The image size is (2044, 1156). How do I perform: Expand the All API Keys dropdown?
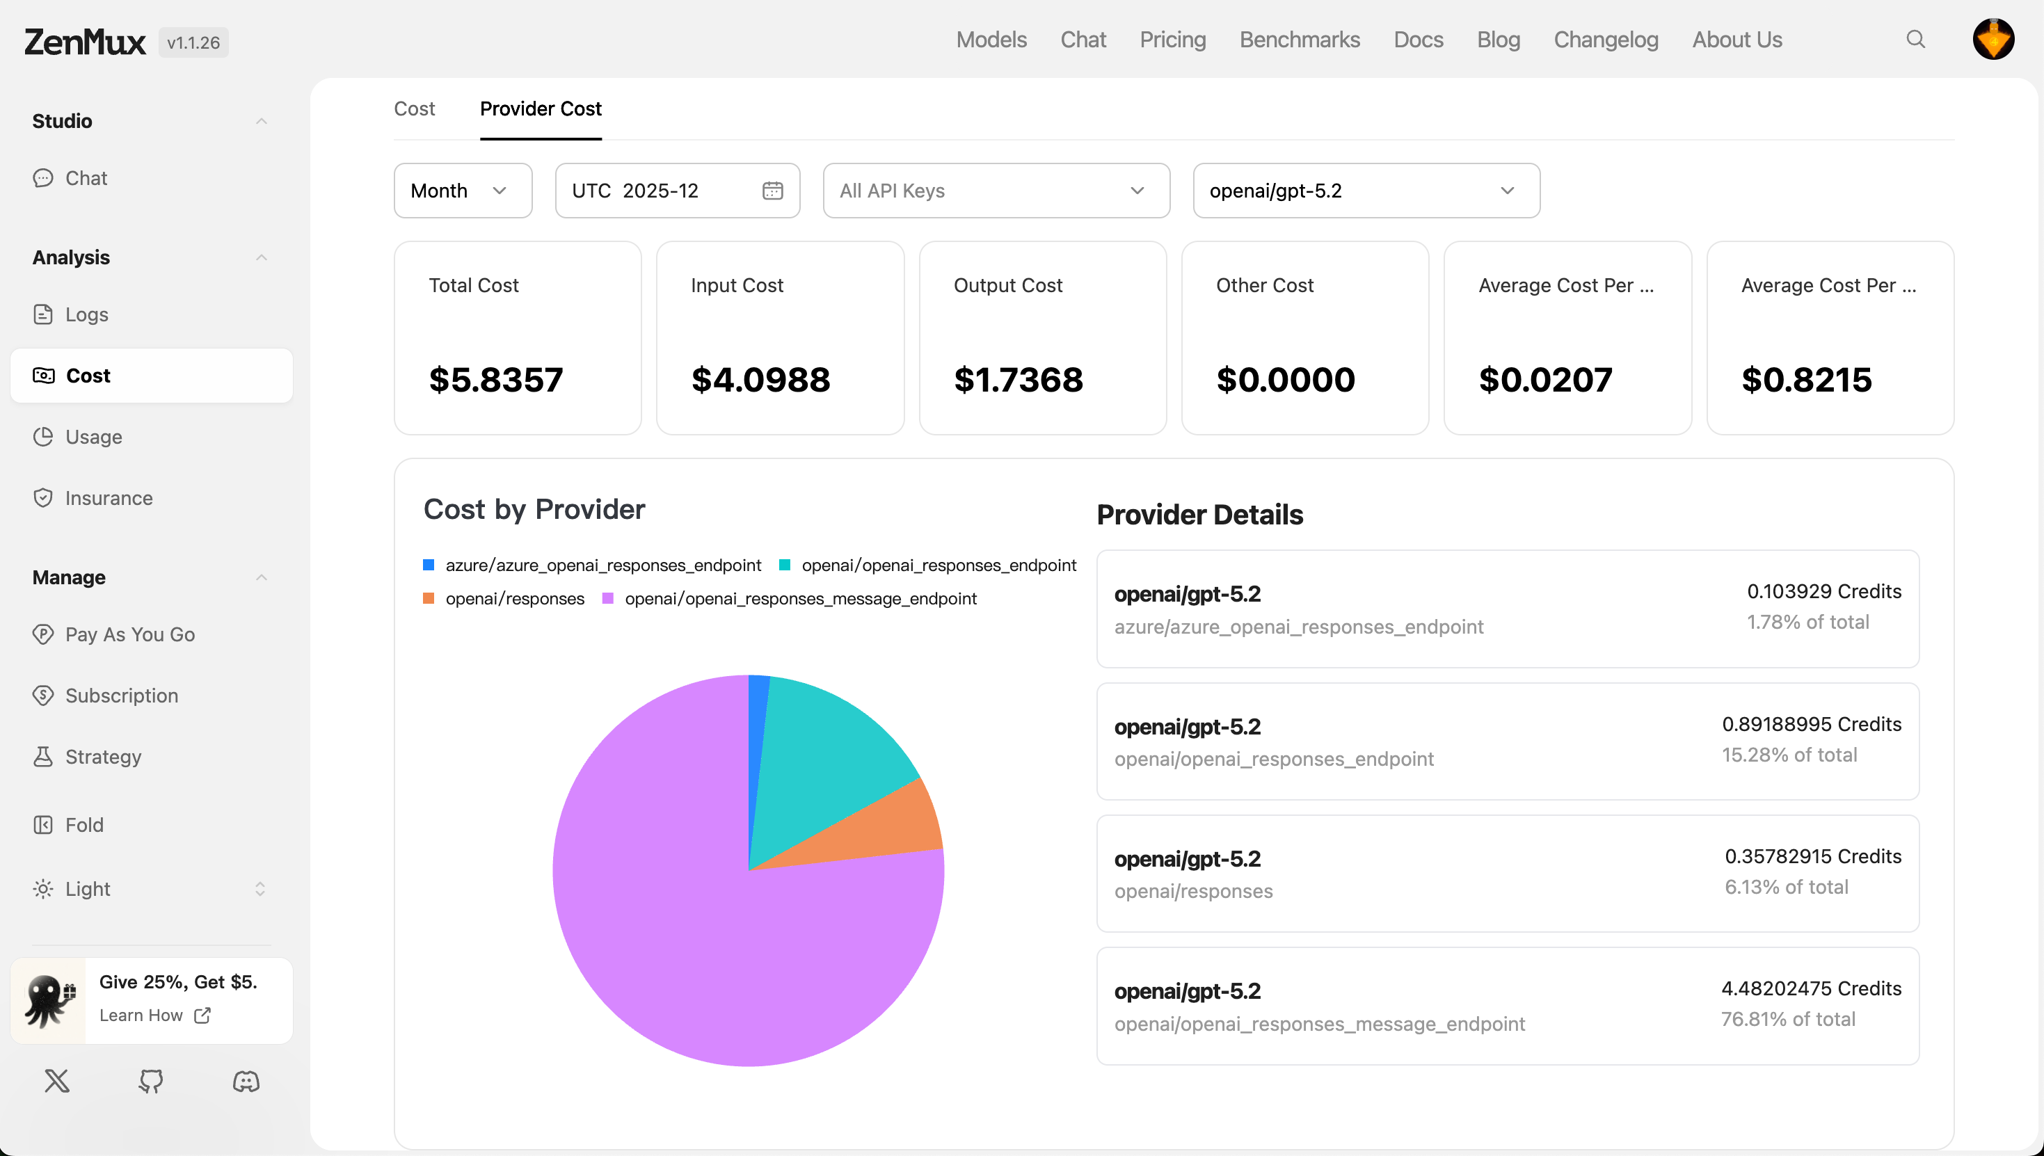click(996, 191)
